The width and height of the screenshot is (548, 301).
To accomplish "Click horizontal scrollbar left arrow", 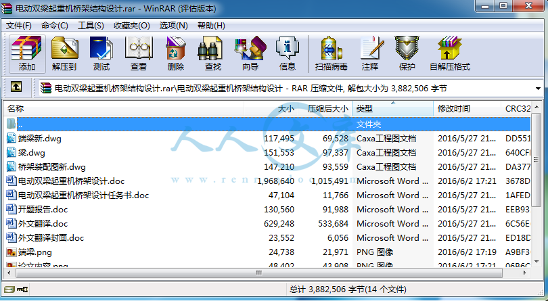I will (x=8, y=273).
